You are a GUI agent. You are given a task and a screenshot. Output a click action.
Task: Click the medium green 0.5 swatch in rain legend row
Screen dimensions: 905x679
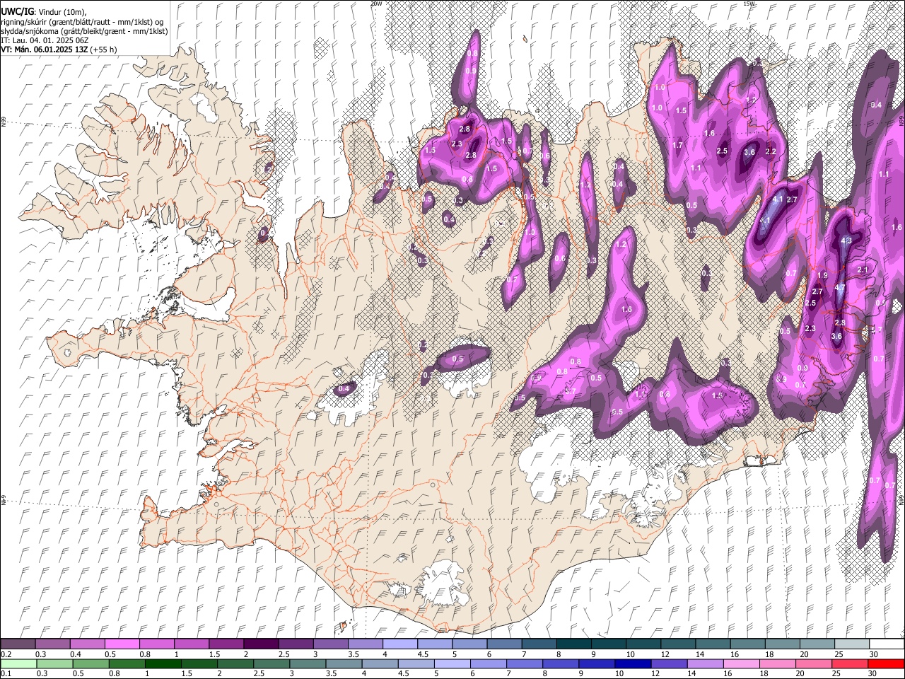91,663
